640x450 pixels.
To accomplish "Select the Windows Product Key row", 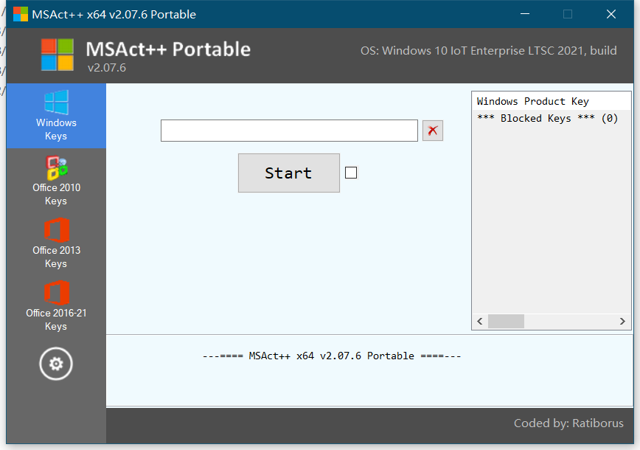I will [x=551, y=101].
